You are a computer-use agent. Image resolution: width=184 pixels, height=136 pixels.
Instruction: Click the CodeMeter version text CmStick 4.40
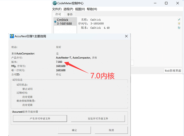[100, 28]
